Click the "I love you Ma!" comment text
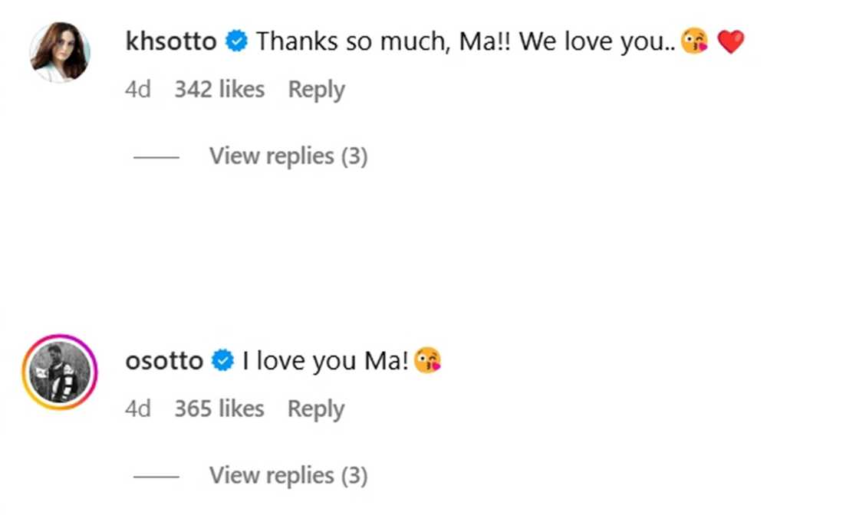Image resolution: width=859 pixels, height=525 pixels. tap(325, 360)
